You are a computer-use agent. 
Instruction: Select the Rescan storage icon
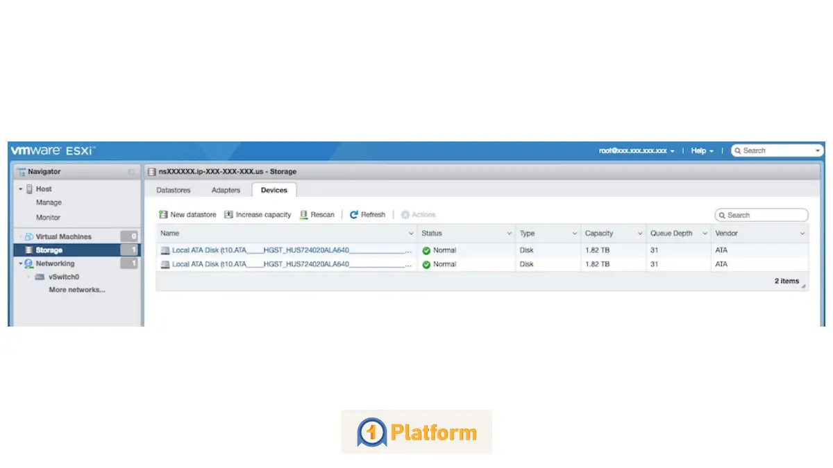tap(303, 214)
